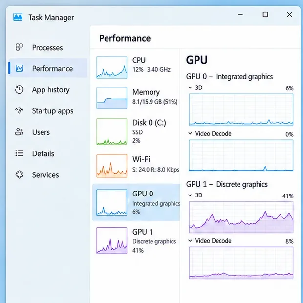The height and width of the screenshot is (303, 303).
Task: Select the Memory mini graph thumbnail
Action: (x=112, y=98)
